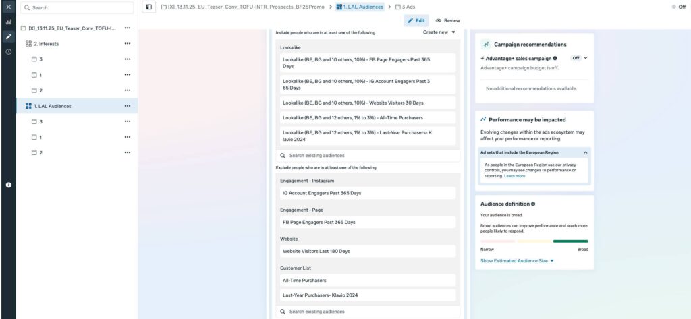Open more options for ad 1 under 2. Interests
This screenshot has height=319, width=691.
(128, 75)
